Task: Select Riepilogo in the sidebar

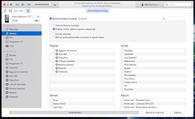Action: click(x=22, y=29)
